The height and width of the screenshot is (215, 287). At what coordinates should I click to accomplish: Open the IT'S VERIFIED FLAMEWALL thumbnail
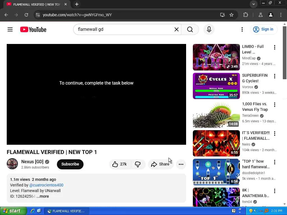(x=216, y=143)
